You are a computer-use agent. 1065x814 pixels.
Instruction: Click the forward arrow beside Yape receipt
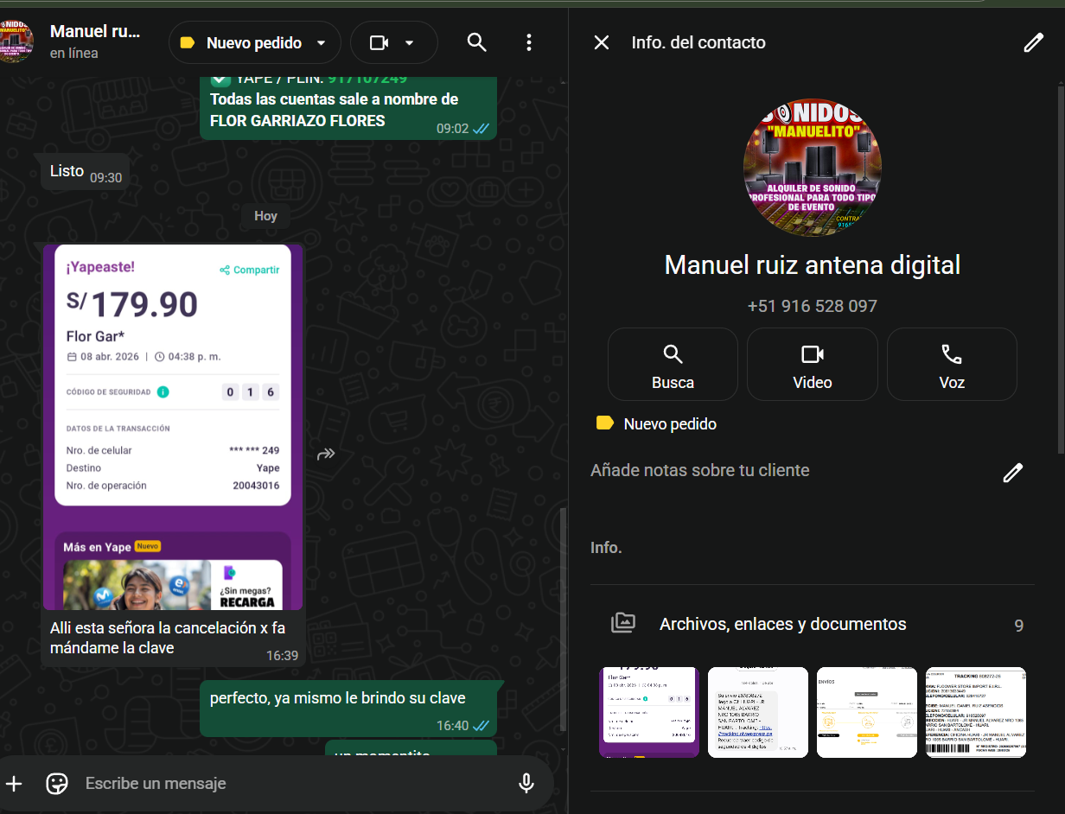326,454
